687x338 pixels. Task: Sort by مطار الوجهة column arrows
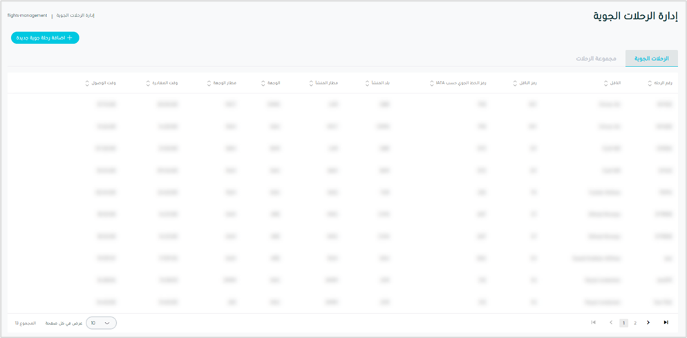pyautogui.click(x=209, y=83)
